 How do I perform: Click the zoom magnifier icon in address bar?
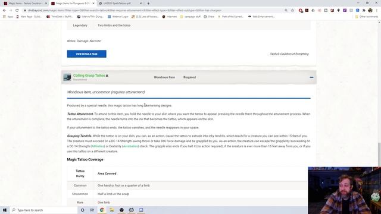coord(286,11)
